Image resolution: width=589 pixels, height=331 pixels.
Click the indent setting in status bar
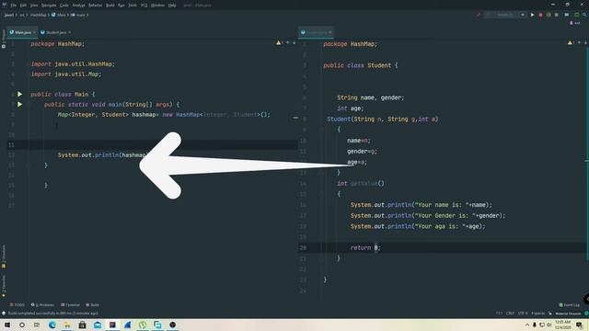(537, 314)
